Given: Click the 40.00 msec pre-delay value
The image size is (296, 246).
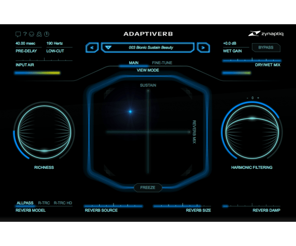Looking at the screenshot, I should click(x=25, y=44).
